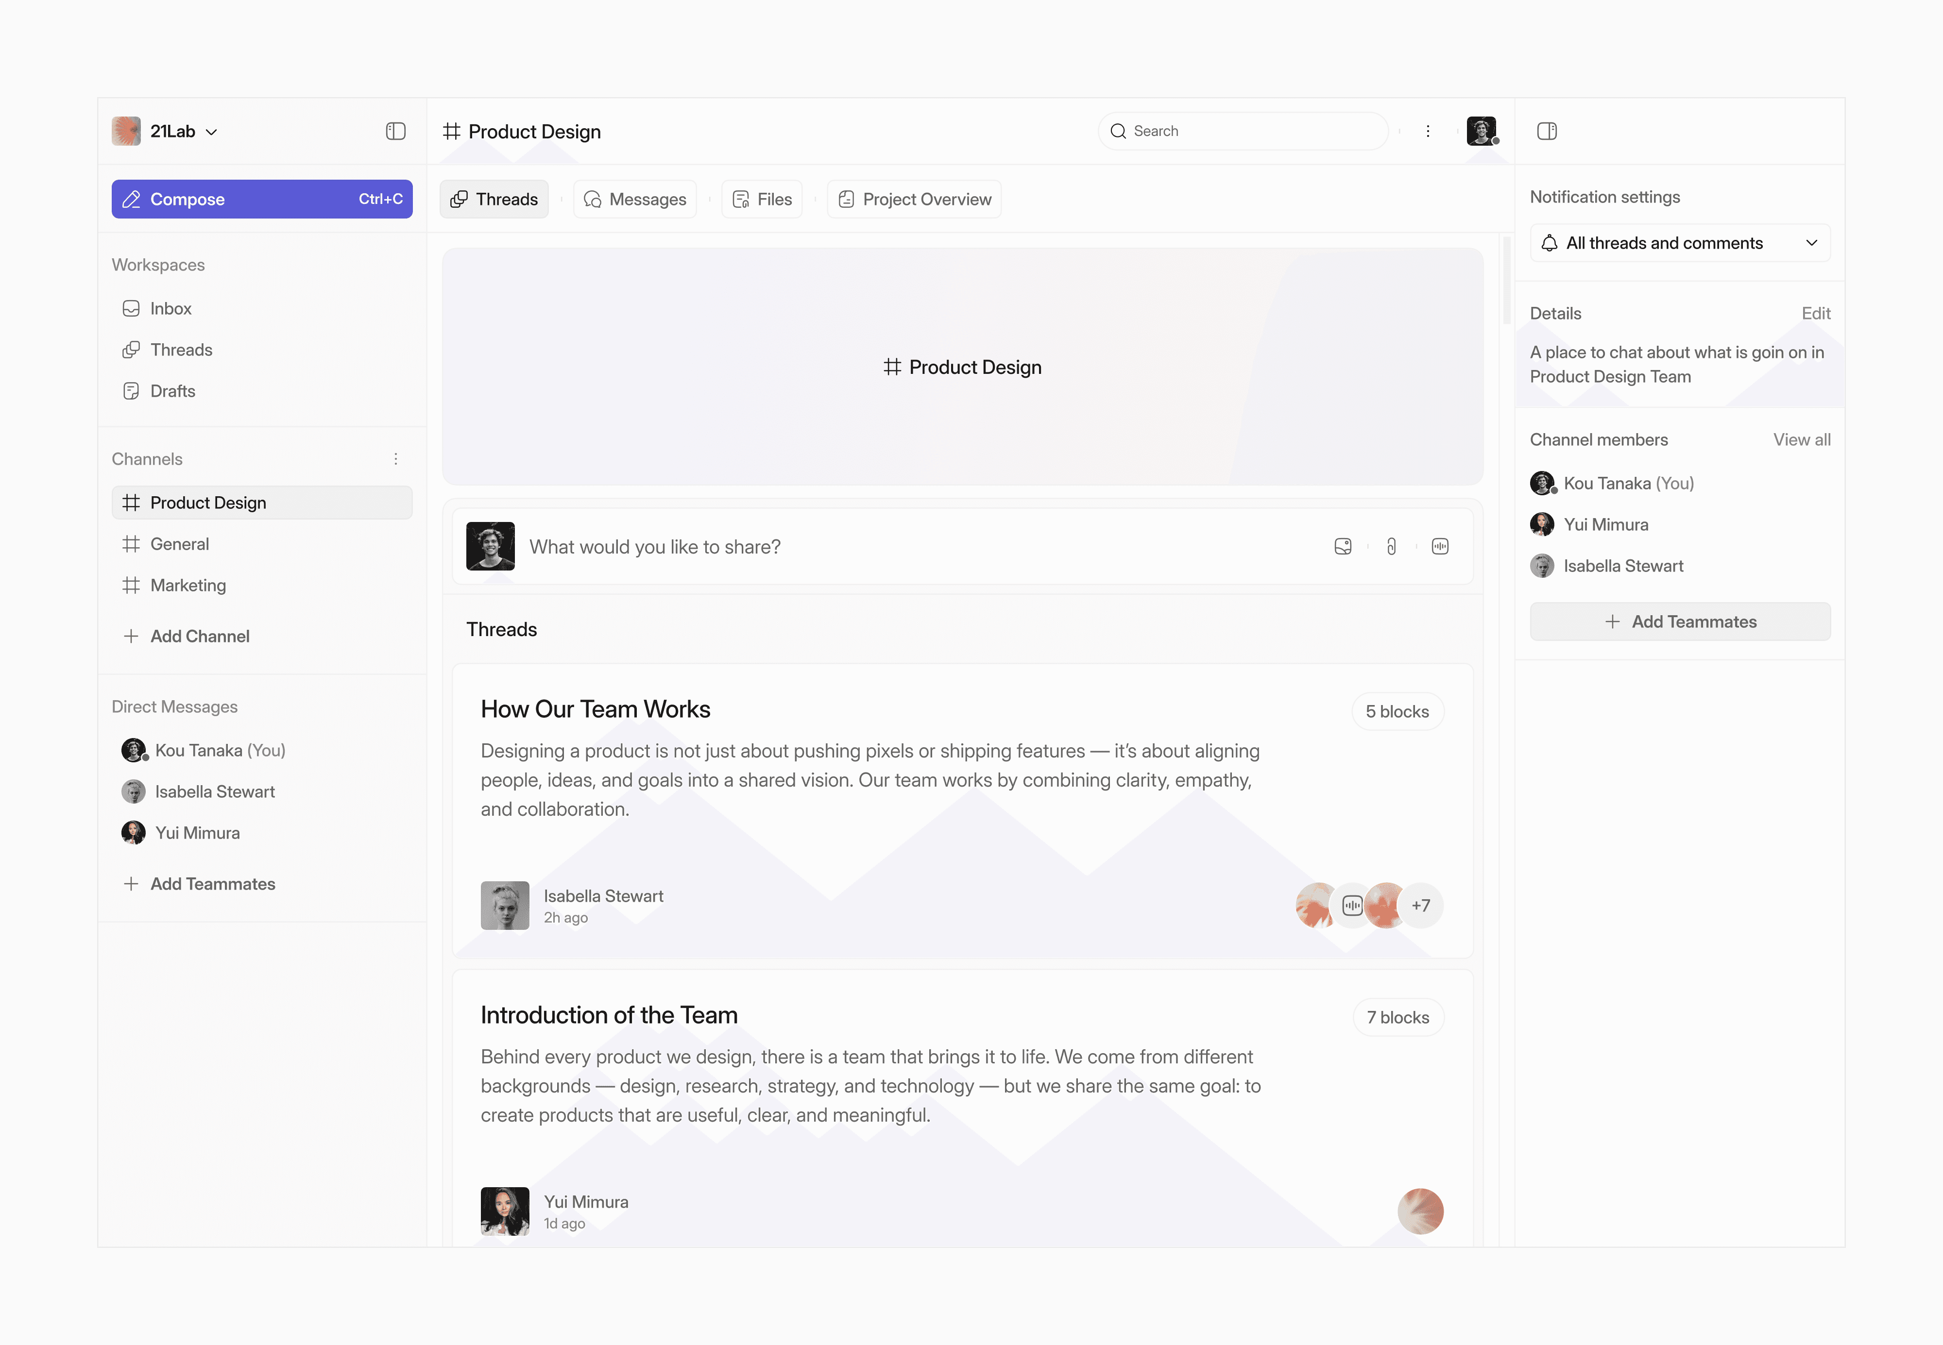Click the Search input field

coord(1243,132)
